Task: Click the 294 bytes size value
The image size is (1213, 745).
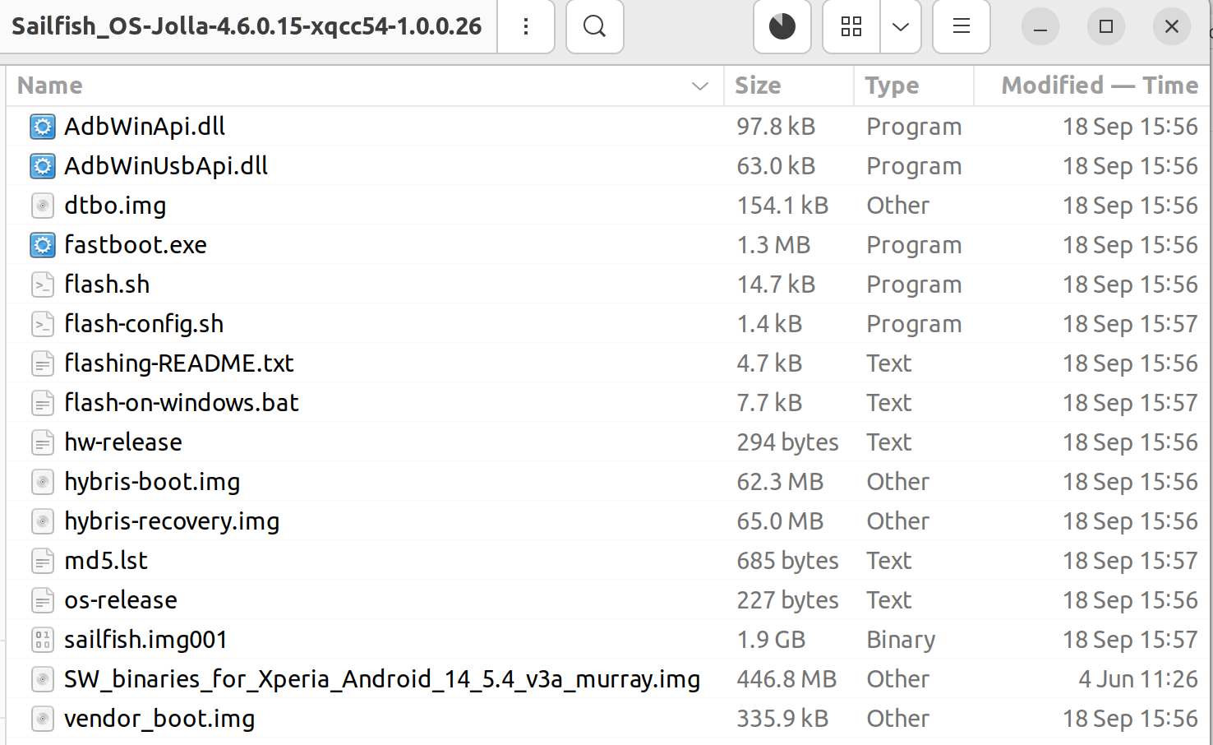Action: (787, 442)
